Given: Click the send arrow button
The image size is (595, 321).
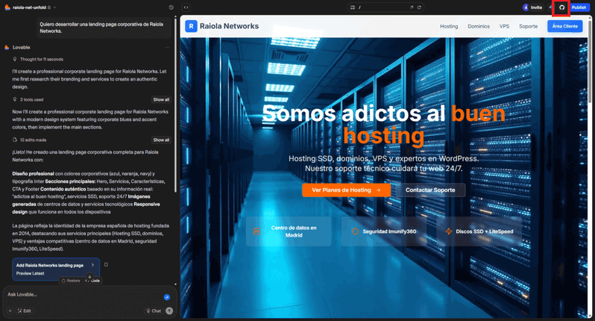Looking at the screenshot, I should (x=169, y=311).
